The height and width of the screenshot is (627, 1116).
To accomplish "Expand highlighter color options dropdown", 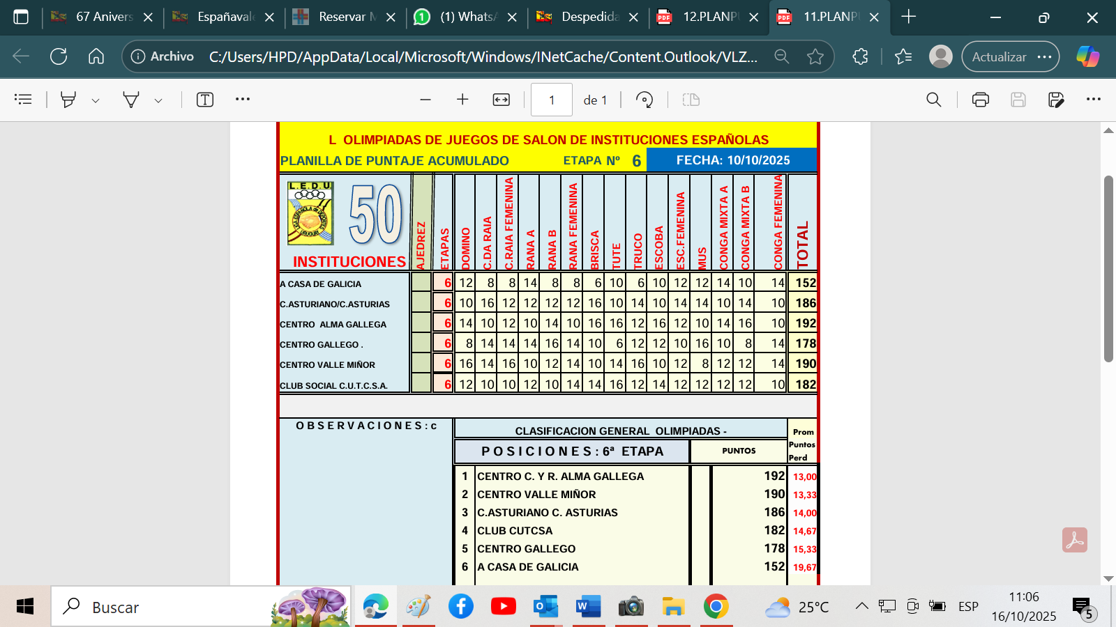I will click(96, 100).
